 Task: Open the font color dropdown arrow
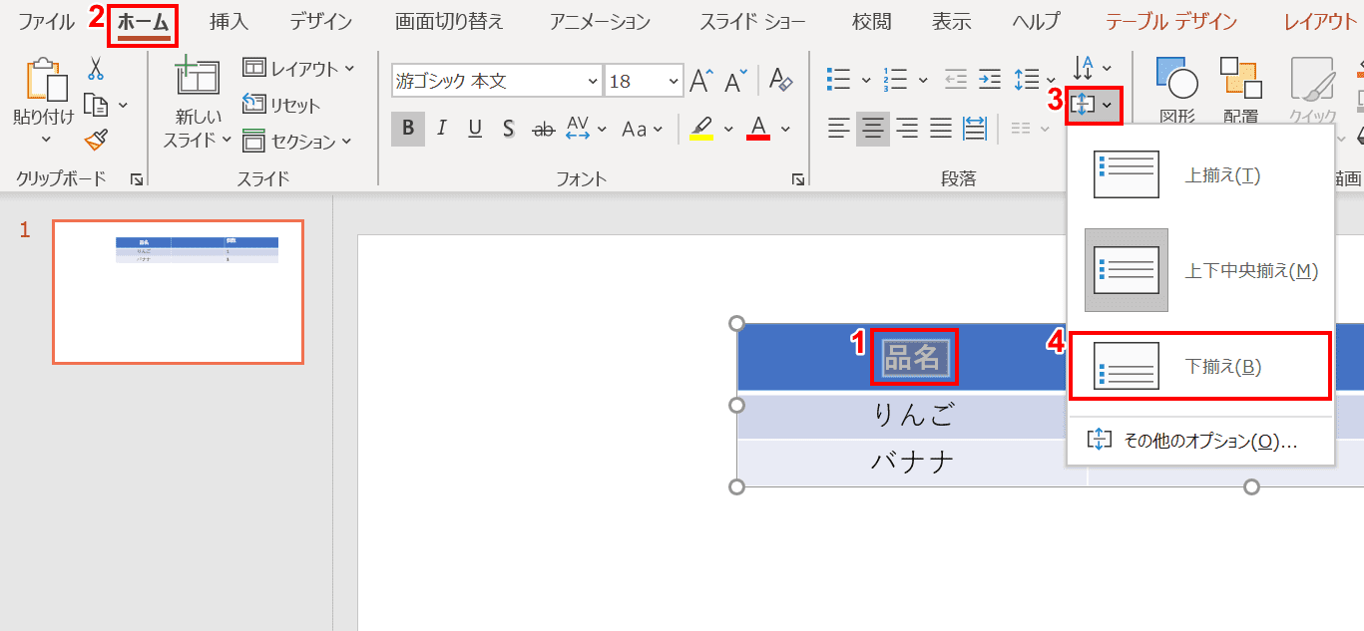(x=785, y=129)
